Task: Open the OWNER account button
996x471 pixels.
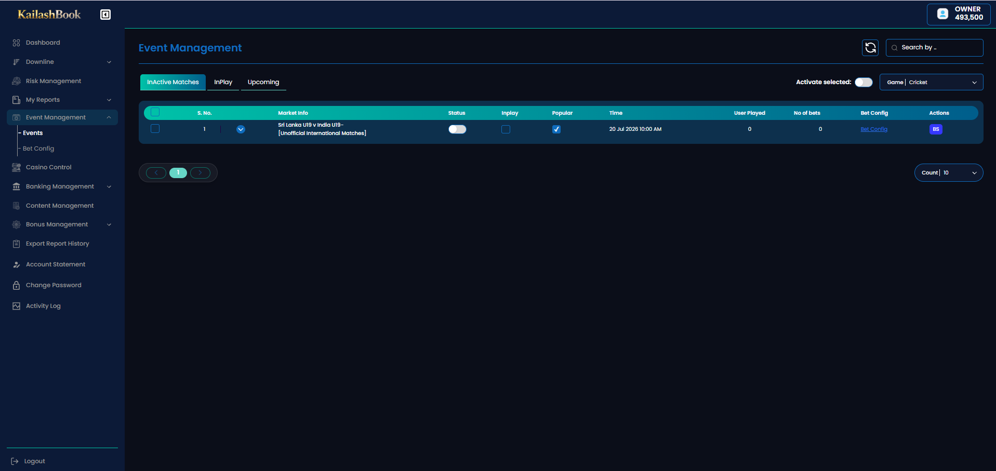Action: point(959,14)
